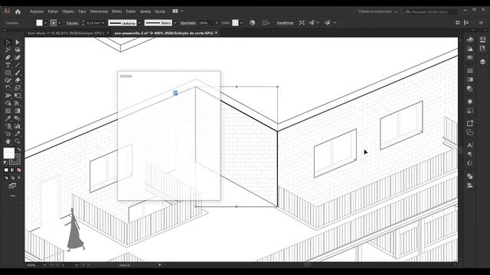Viewport: 490px width, 275px height.
Task: Select the Type tool
Action: click(8, 65)
